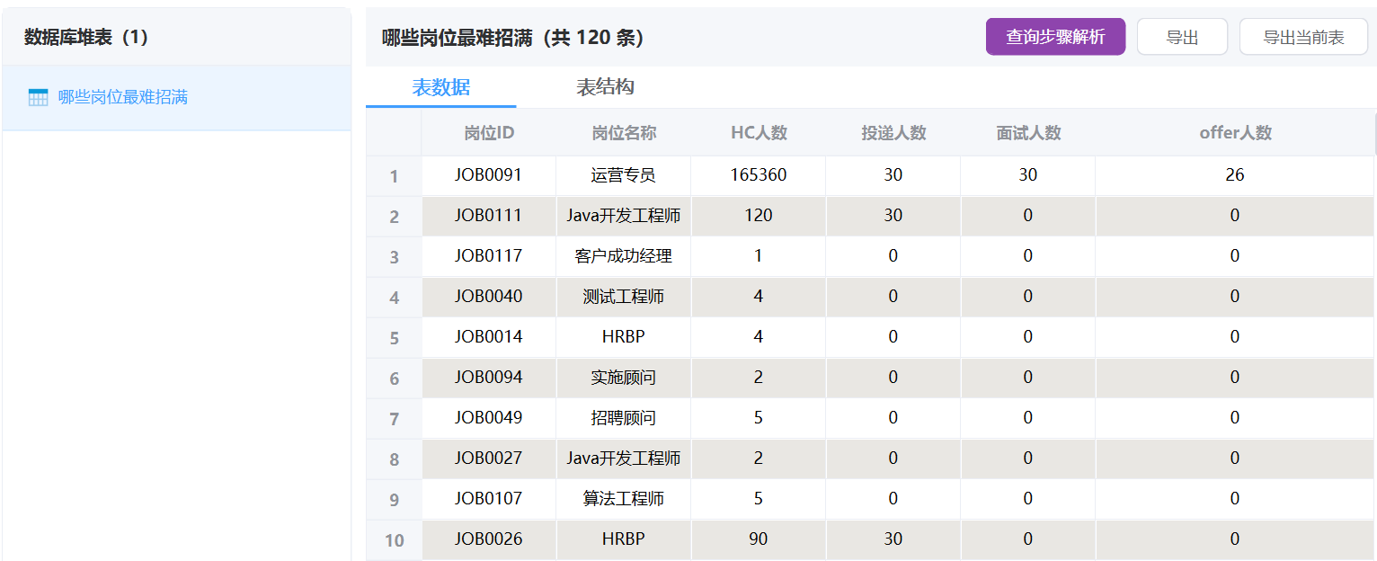Image resolution: width=1377 pixels, height=561 pixels.
Task: Click the table icon beside 哪些岗位最难招满
Action: 38,97
